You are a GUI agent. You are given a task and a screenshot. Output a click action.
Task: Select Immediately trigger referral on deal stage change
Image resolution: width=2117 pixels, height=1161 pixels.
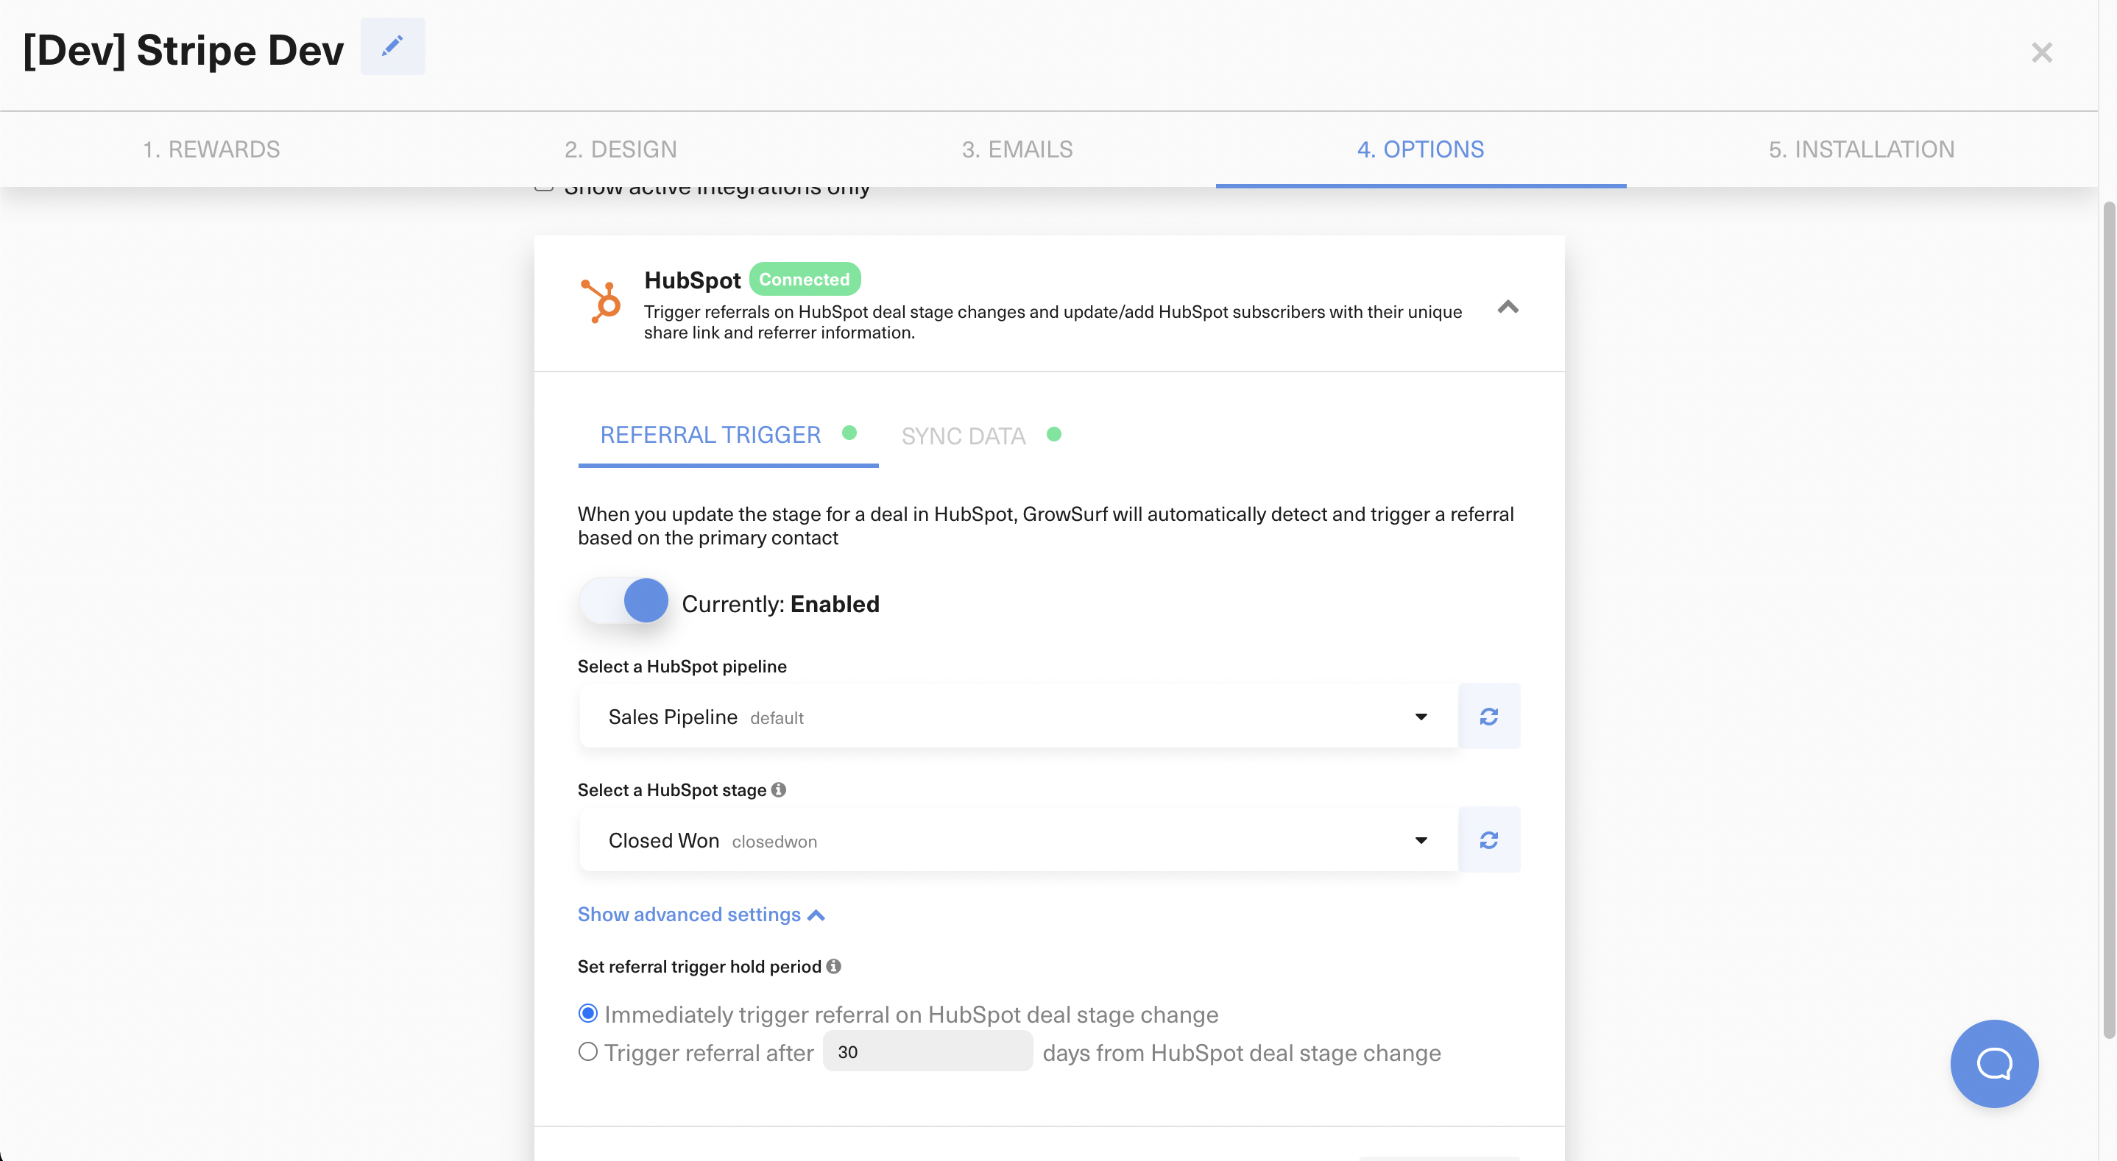point(587,1013)
